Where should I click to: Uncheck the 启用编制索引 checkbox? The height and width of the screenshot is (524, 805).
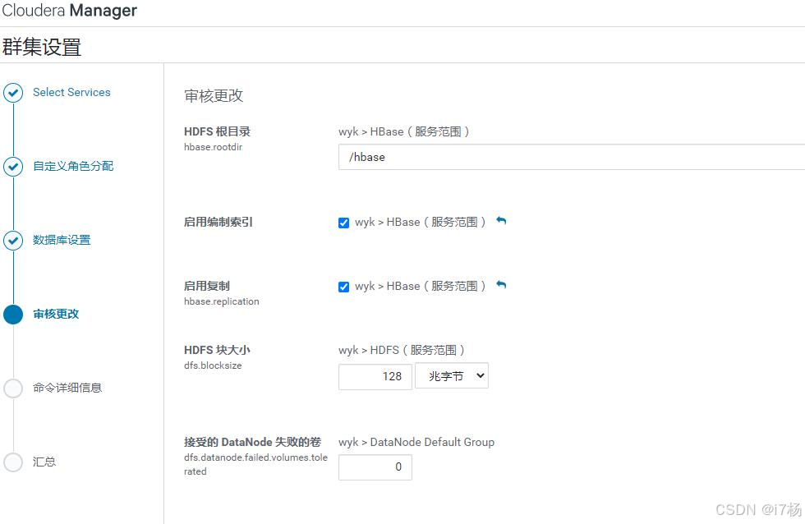[x=343, y=222]
